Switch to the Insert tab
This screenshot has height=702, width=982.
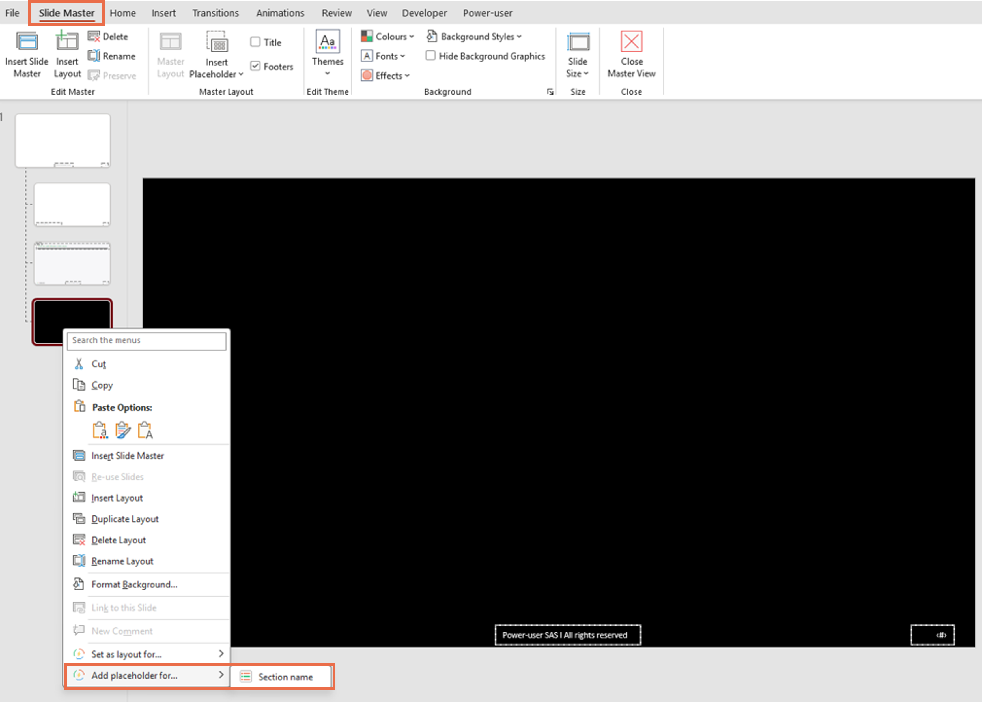(164, 13)
